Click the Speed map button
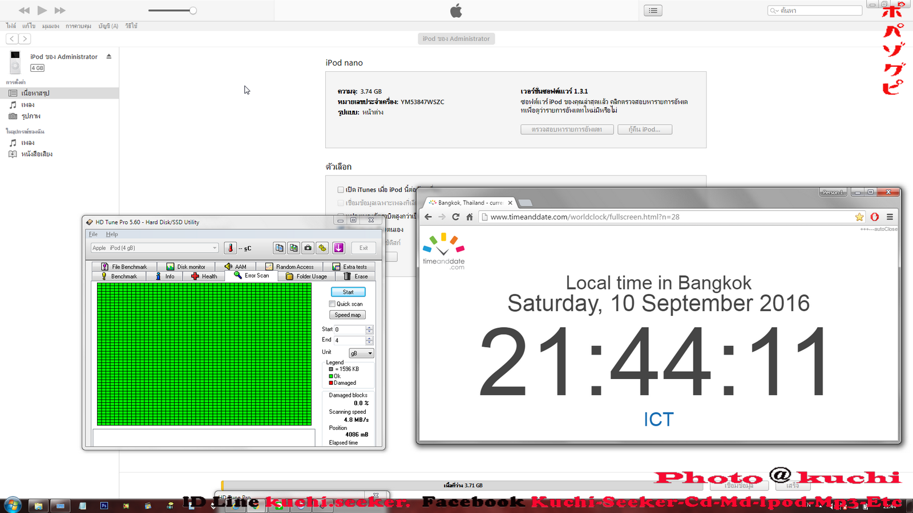913x513 pixels. click(x=348, y=315)
